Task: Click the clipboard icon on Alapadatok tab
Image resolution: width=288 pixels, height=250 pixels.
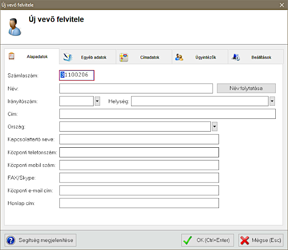Action: point(12,56)
